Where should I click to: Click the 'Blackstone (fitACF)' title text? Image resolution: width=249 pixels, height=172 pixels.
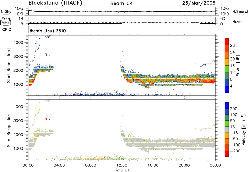pyautogui.click(x=55, y=3)
